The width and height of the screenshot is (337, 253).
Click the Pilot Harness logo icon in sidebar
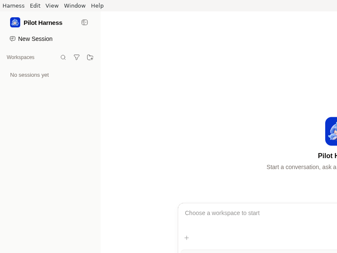click(15, 22)
